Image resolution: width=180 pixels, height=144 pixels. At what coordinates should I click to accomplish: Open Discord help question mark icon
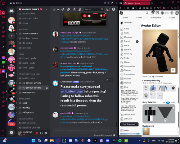[x=113, y=9]
